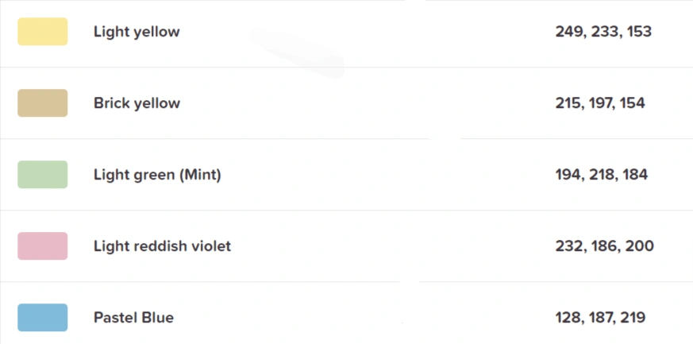Image resolution: width=693 pixels, height=344 pixels.
Task: Click the Light yellow color name
Action: coord(137,32)
